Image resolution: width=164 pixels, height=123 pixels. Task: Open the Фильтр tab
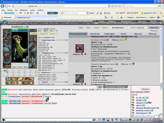coord(153,34)
